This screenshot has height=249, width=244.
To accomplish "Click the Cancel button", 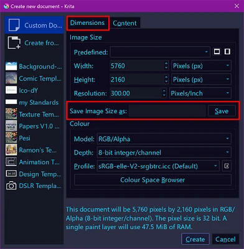I will (x=225, y=239).
